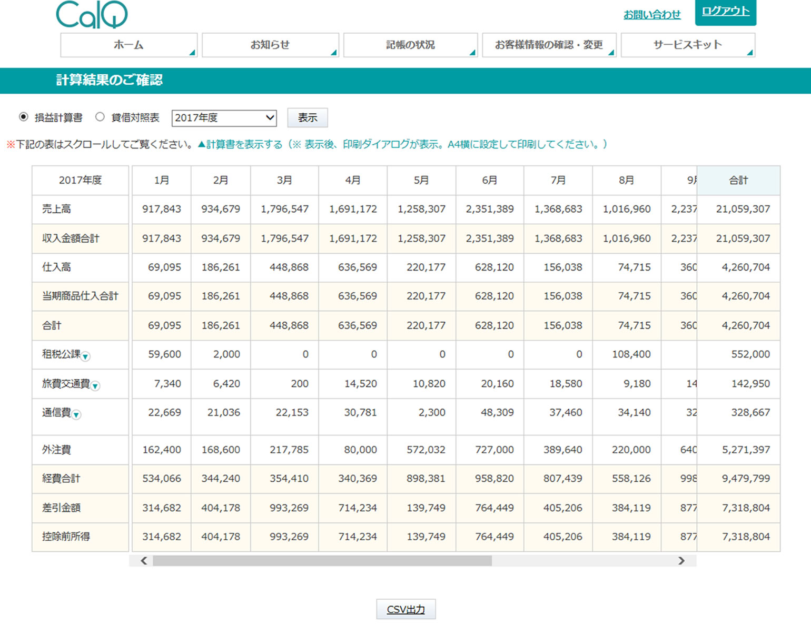Select 損益計算書 radio button
The width and height of the screenshot is (811, 635).
(23, 117)
